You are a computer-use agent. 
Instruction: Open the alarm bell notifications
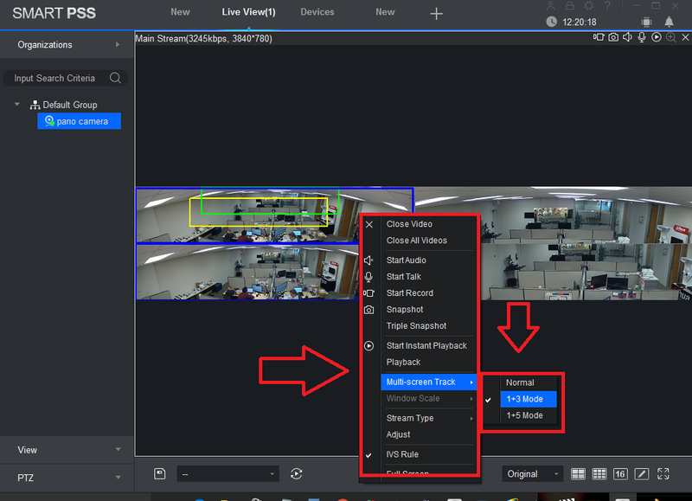[670, 22]
